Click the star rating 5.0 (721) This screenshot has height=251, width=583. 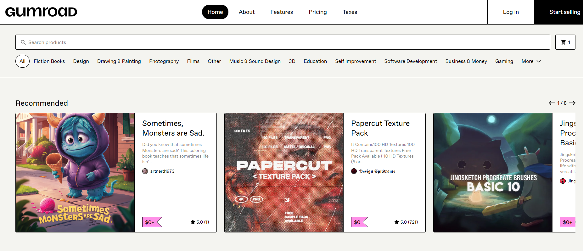click(406, 222)
